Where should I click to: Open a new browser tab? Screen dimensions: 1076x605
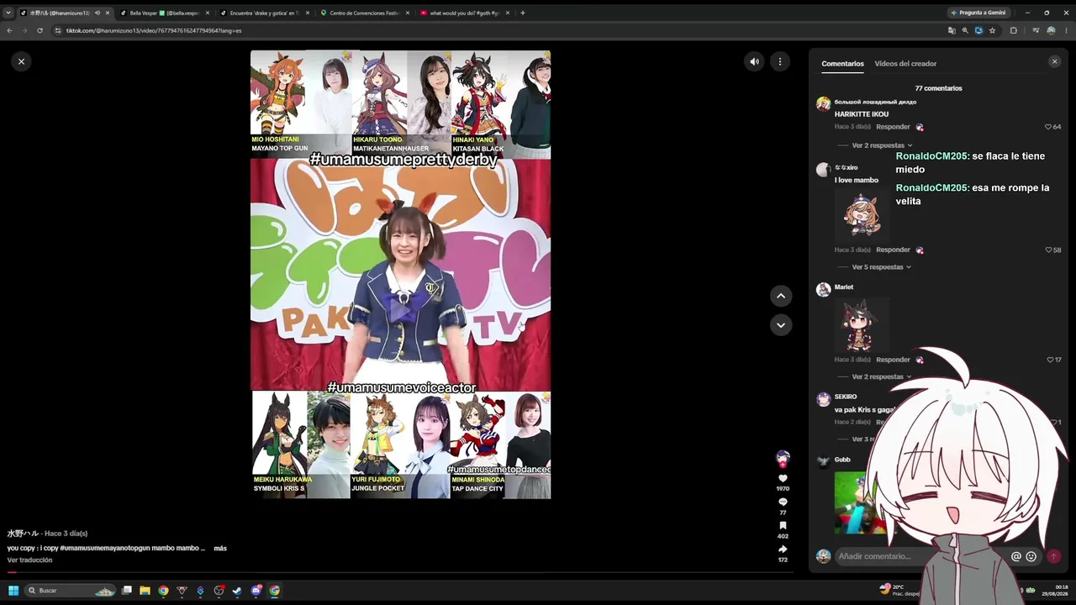[523, 13]
